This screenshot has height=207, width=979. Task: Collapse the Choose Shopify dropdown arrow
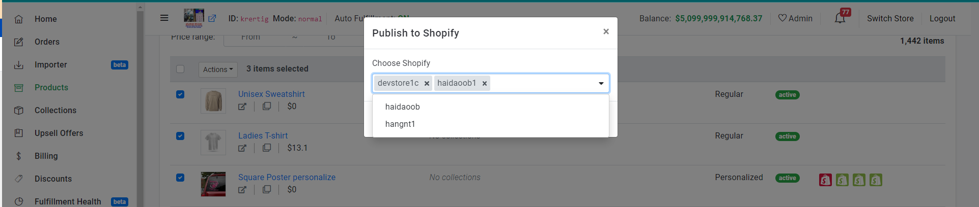pos(601,83)
